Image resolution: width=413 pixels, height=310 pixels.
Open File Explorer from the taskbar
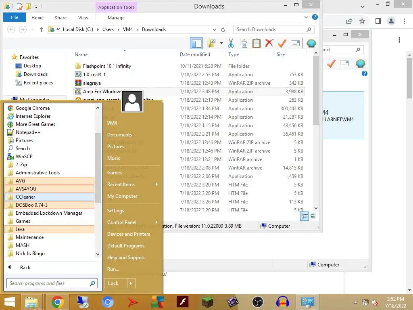[x=31, y=302]
